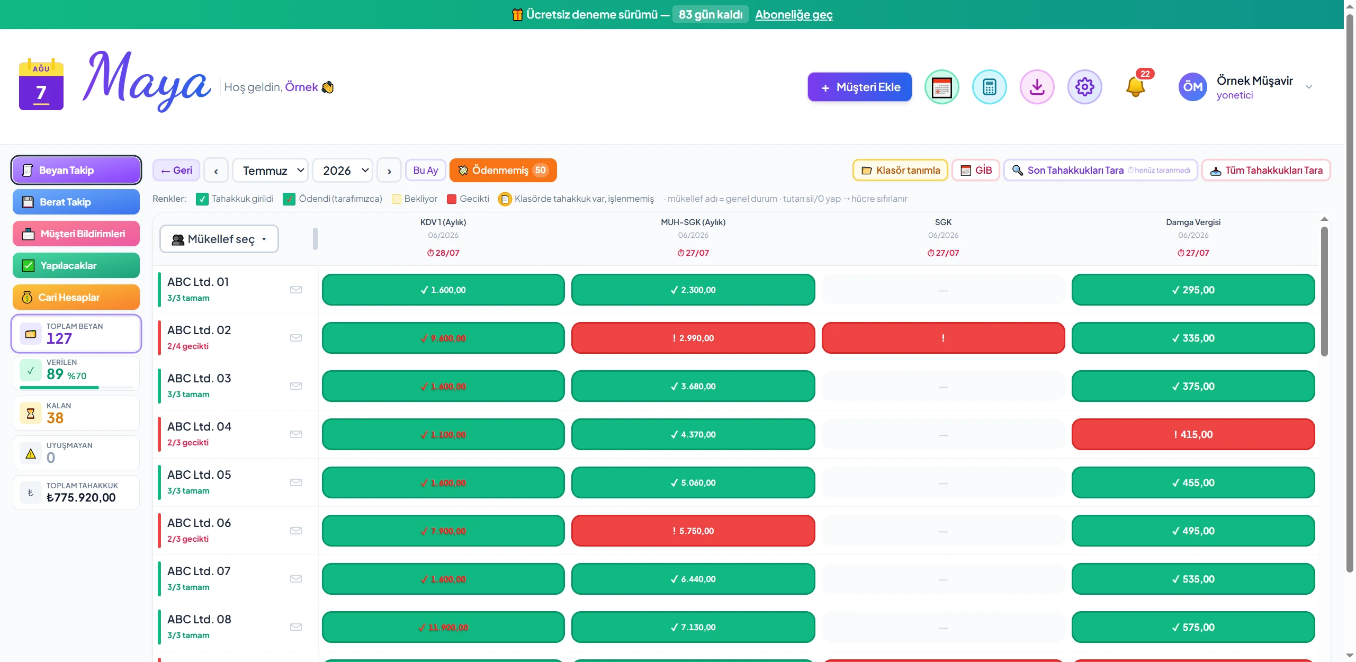Click the Bekliyor yellow color swatch

point(396,199)
